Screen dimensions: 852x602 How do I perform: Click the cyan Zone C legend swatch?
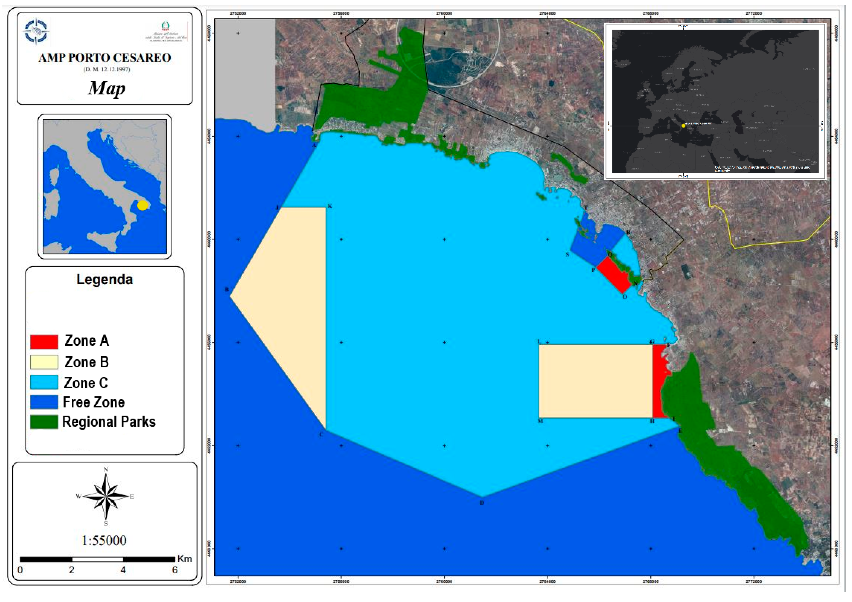click(44, 382)
